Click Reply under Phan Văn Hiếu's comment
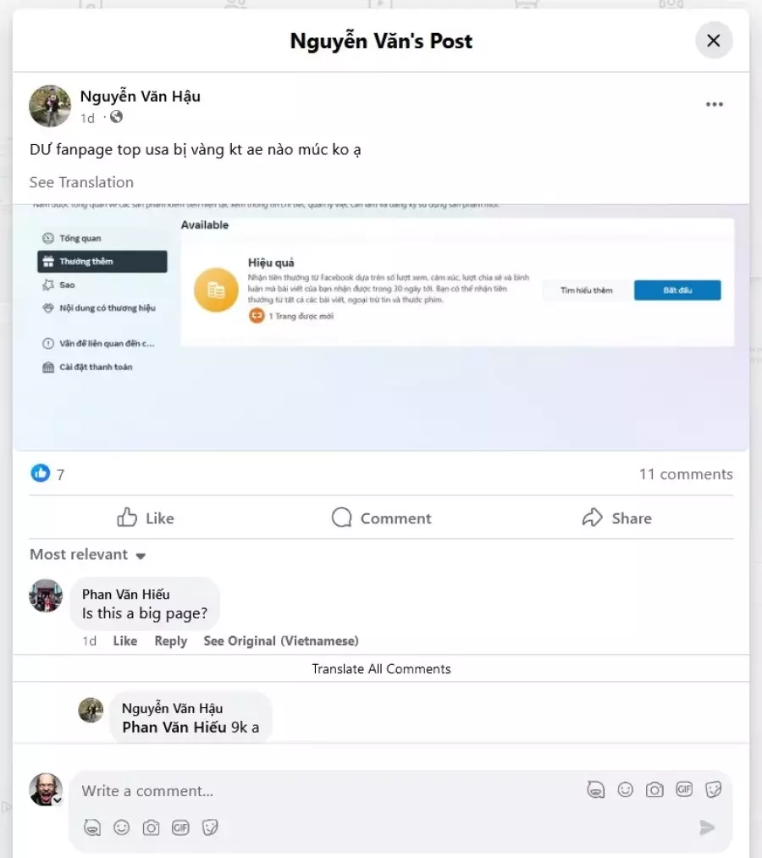 click(x=171, y=641)
